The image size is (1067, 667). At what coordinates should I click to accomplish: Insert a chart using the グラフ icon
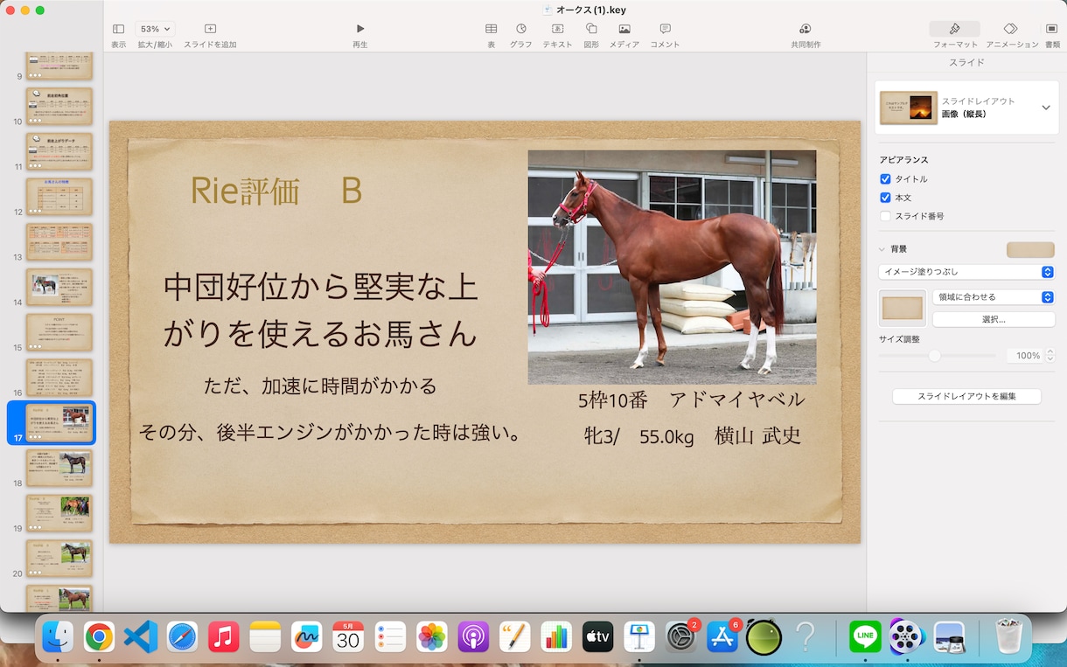coord(521,29)
